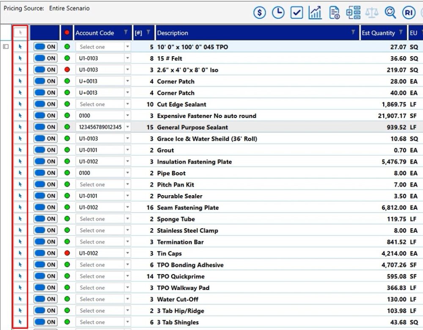This screenshot has height=330, width=423.
Task: Click the Est Quantity column header
Action: [378, 33]
